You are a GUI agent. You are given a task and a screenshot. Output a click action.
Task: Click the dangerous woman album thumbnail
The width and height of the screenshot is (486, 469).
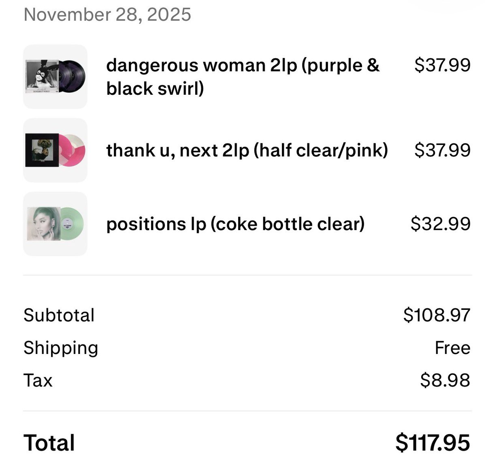55,77
